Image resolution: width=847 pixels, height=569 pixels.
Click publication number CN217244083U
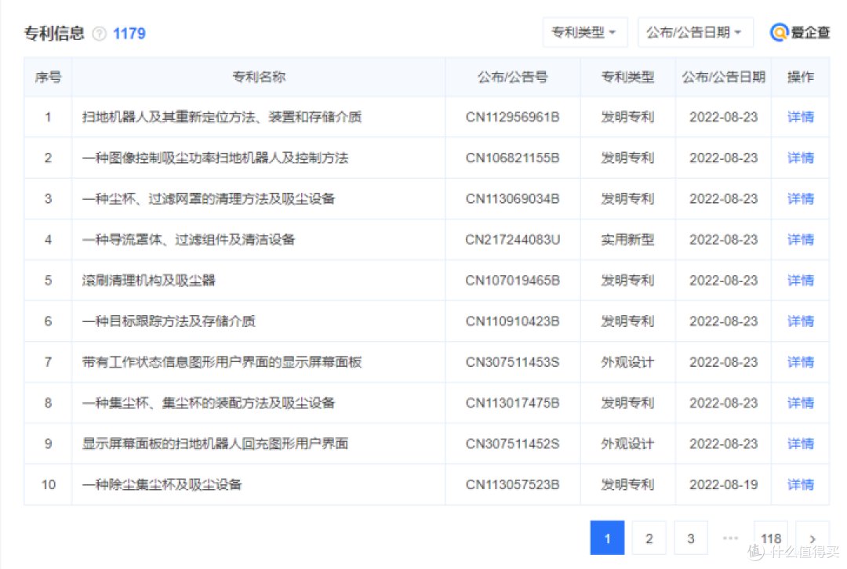[512, 240]
